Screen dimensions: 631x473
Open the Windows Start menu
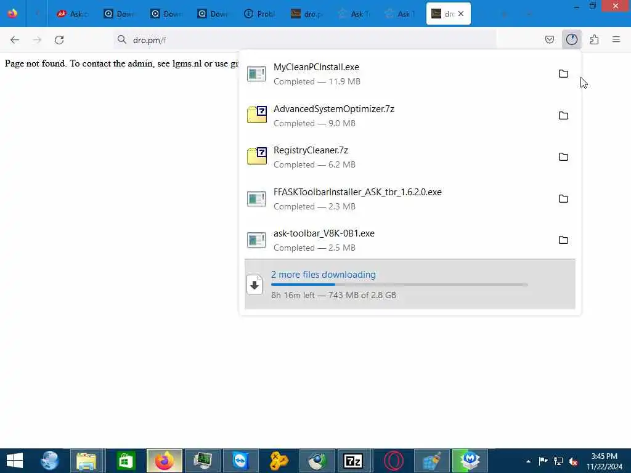[x=15, y=461]
